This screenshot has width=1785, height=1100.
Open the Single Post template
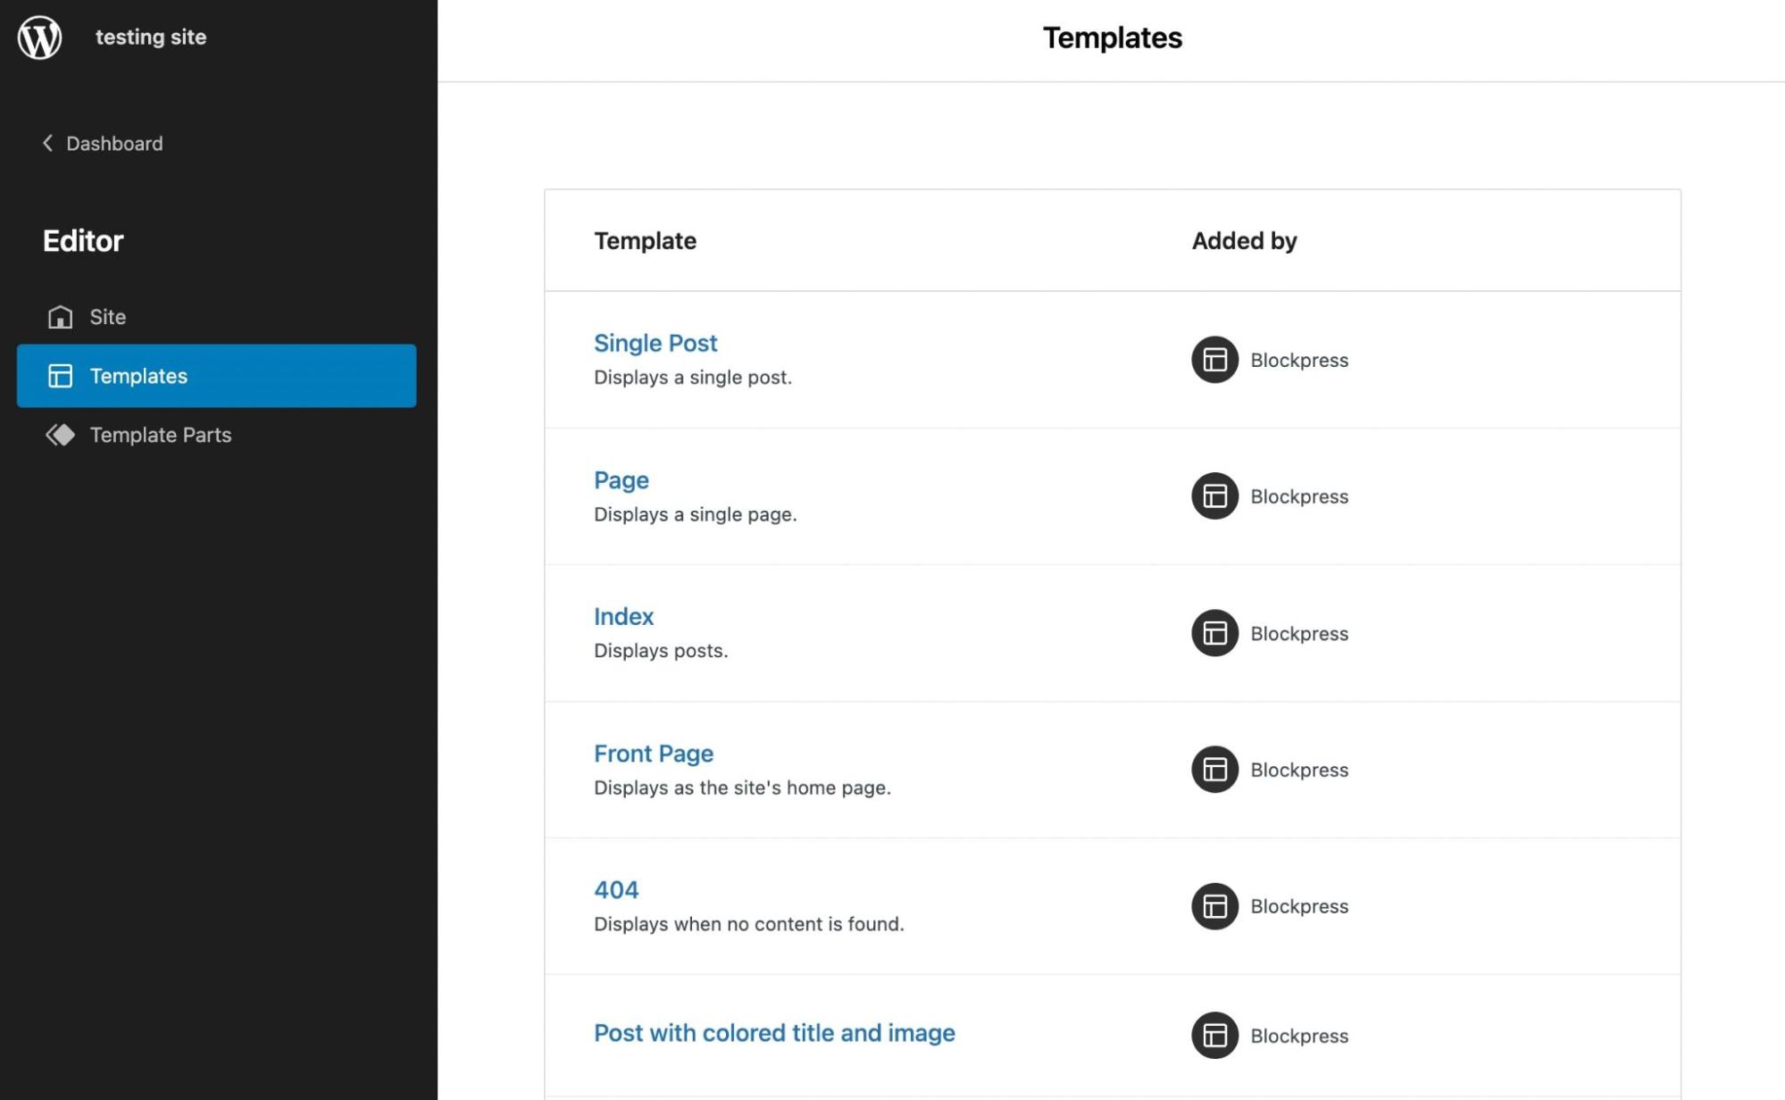[655, 343]
